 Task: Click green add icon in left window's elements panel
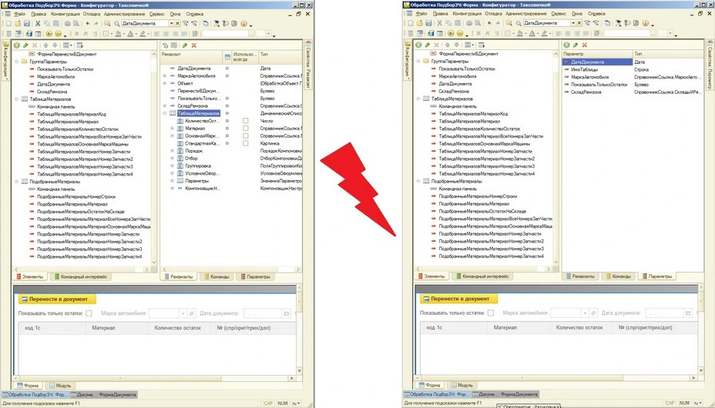click(x=16, y=46)
